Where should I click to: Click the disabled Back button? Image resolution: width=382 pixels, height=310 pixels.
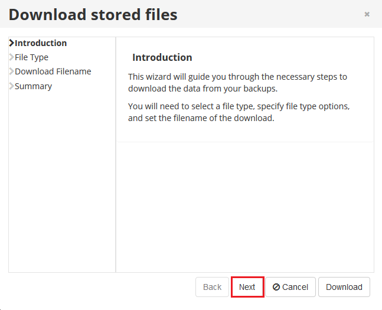(212, 287)
